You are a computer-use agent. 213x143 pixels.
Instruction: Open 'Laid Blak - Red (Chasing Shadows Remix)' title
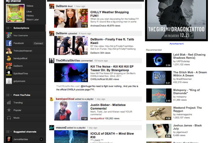(189, 56)
